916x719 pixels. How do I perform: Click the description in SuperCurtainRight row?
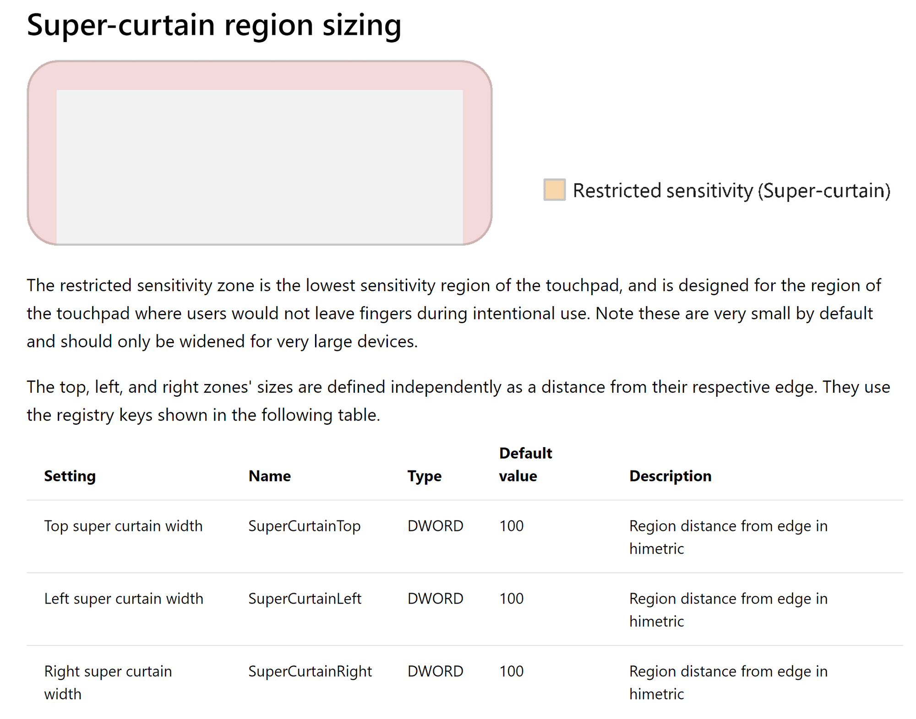[x=728, y=682]
